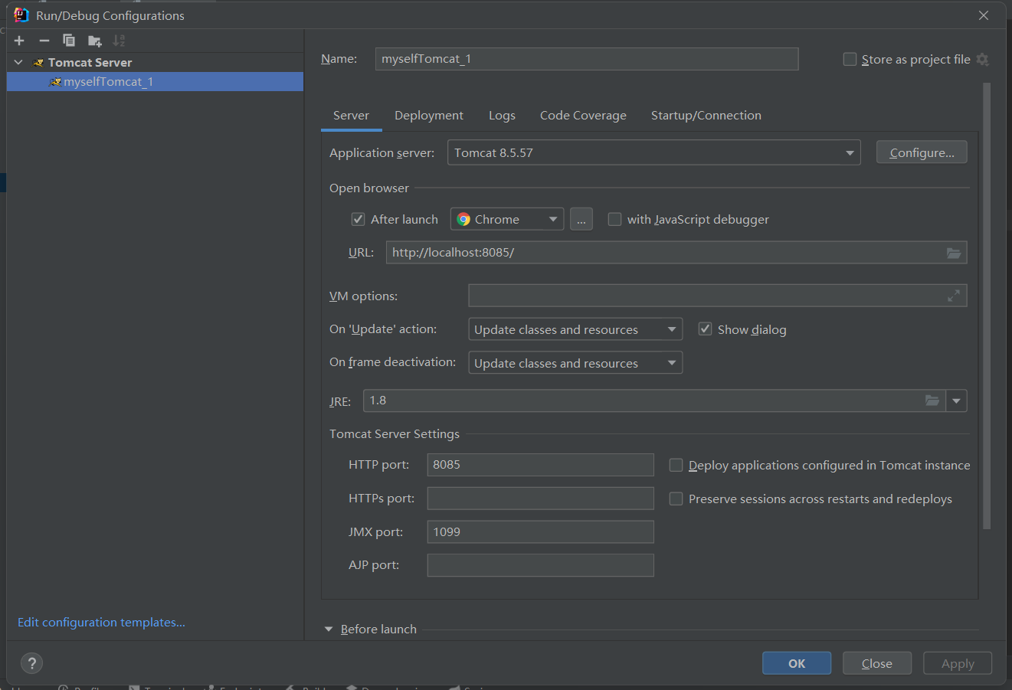Open help with the question mark icon
Screen dimensions: 1012x690
pos(31,663)
